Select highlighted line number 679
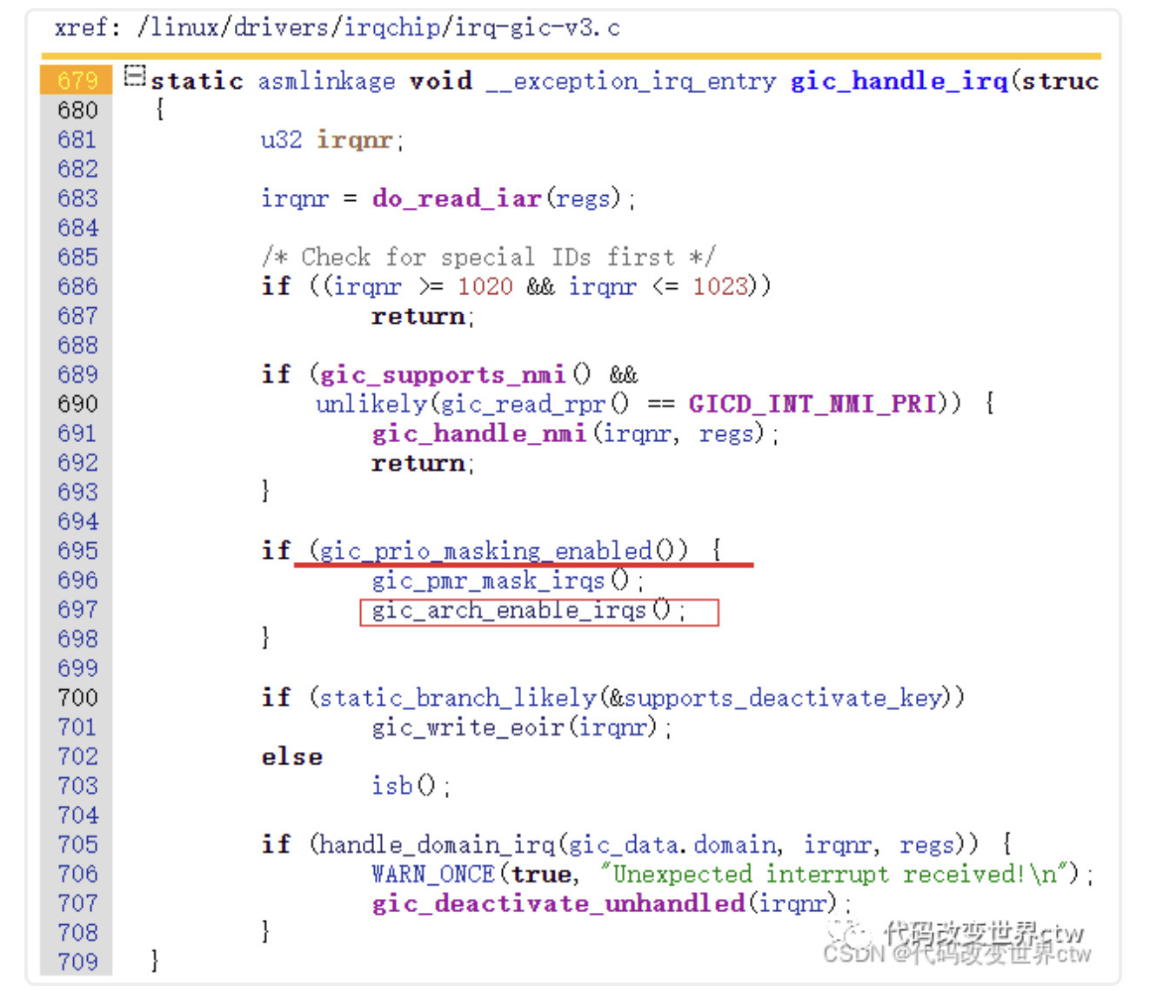1150x1006 pixels. [x=77, y=81]
